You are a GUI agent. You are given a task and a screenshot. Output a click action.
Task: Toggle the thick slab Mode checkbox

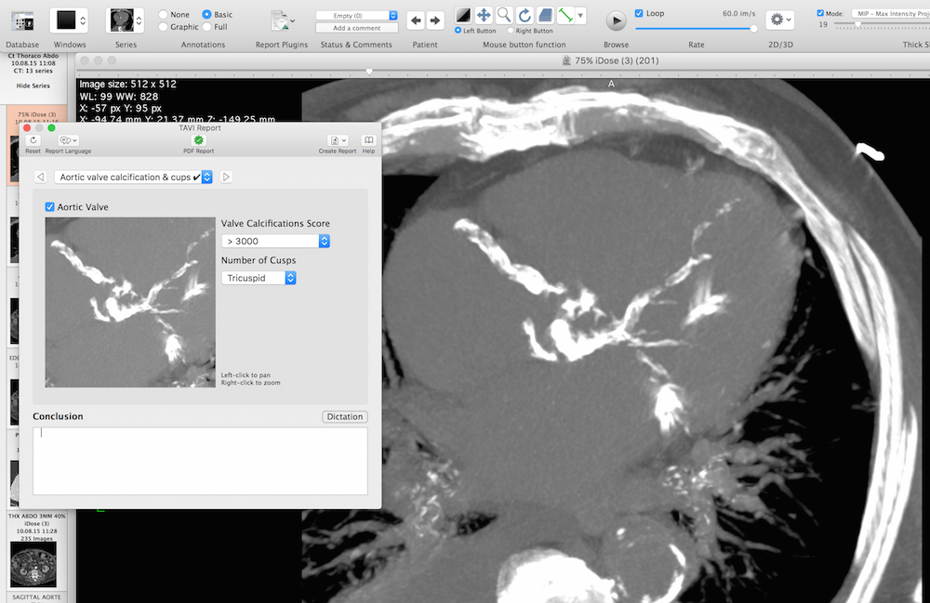tap(820, 13)
